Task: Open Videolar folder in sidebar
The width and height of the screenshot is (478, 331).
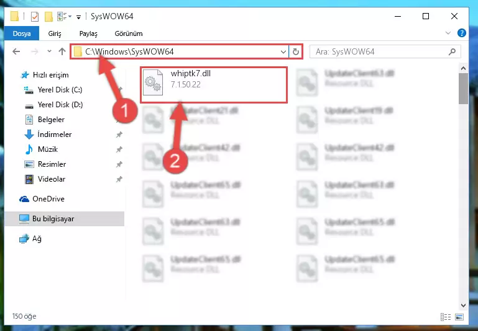Action: point(51,179)
